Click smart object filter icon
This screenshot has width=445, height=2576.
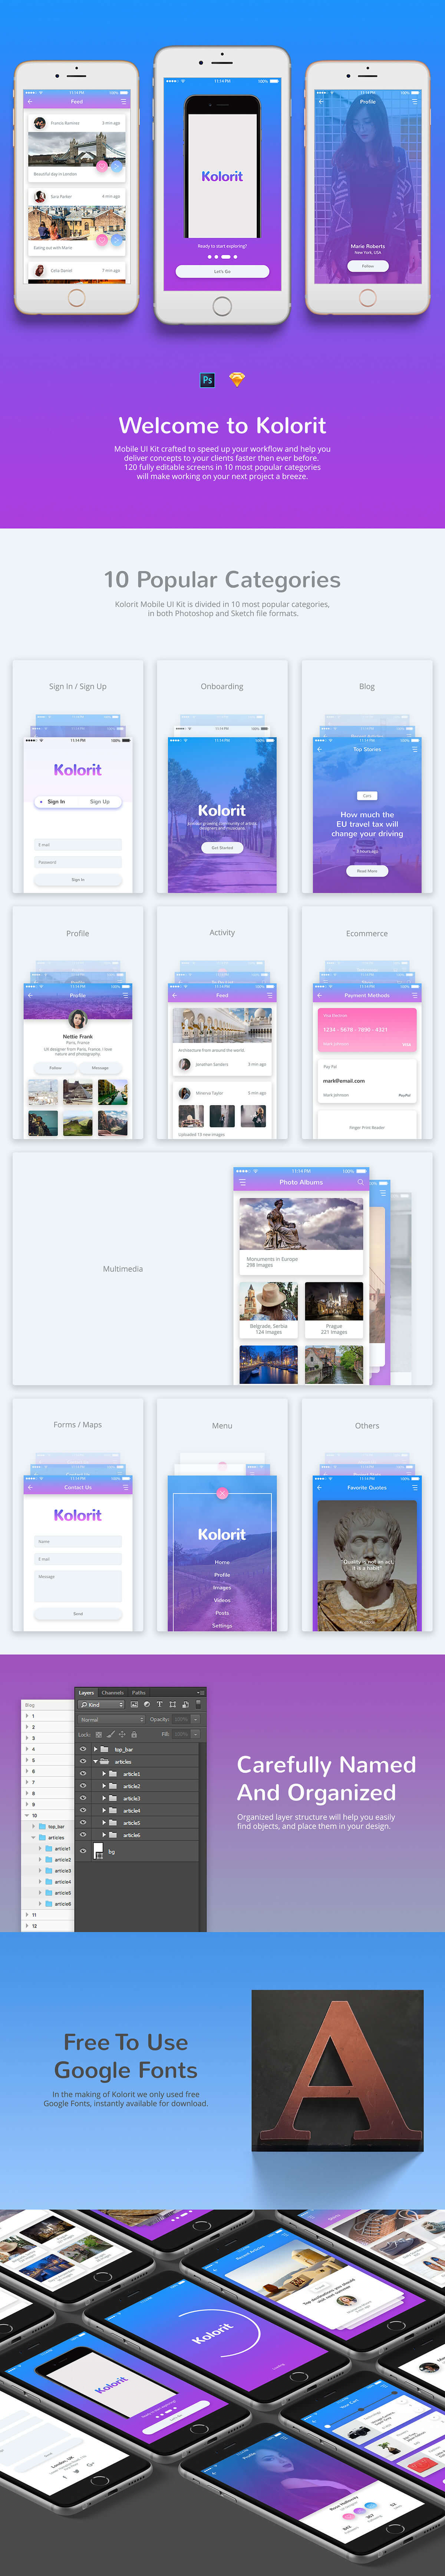(x=185, y=1704)
